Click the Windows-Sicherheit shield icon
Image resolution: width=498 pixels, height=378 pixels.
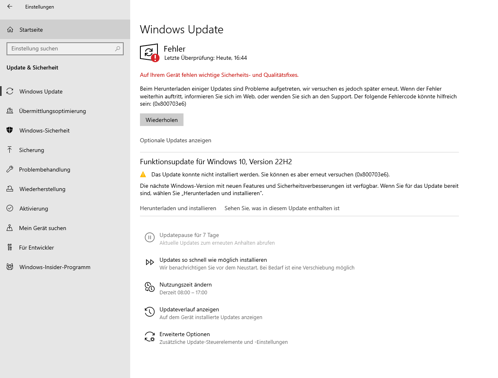10,130
